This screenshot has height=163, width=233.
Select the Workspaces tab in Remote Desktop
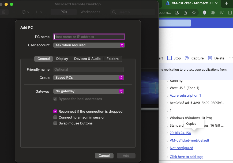[x=90, y=12]
